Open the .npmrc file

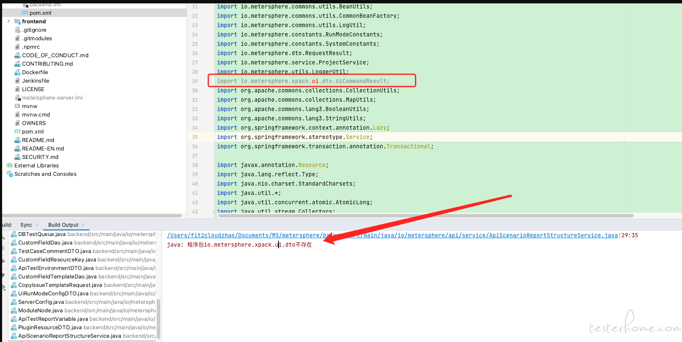pos(31,47)
